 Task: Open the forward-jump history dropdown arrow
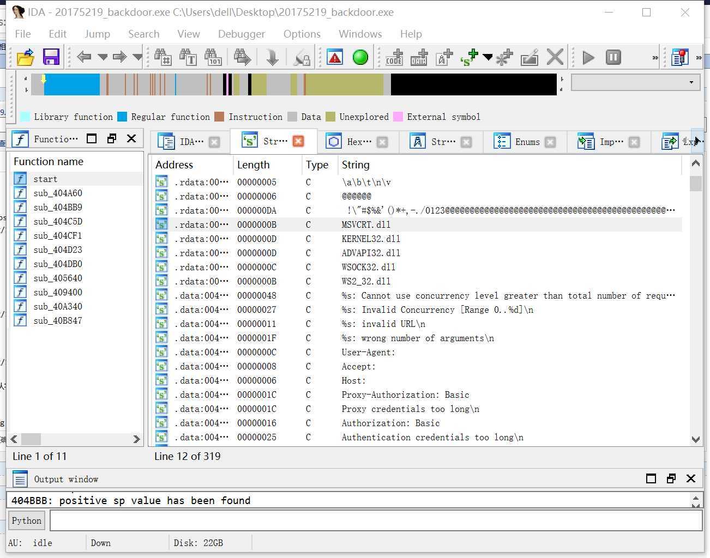click(x=137, y=57)
